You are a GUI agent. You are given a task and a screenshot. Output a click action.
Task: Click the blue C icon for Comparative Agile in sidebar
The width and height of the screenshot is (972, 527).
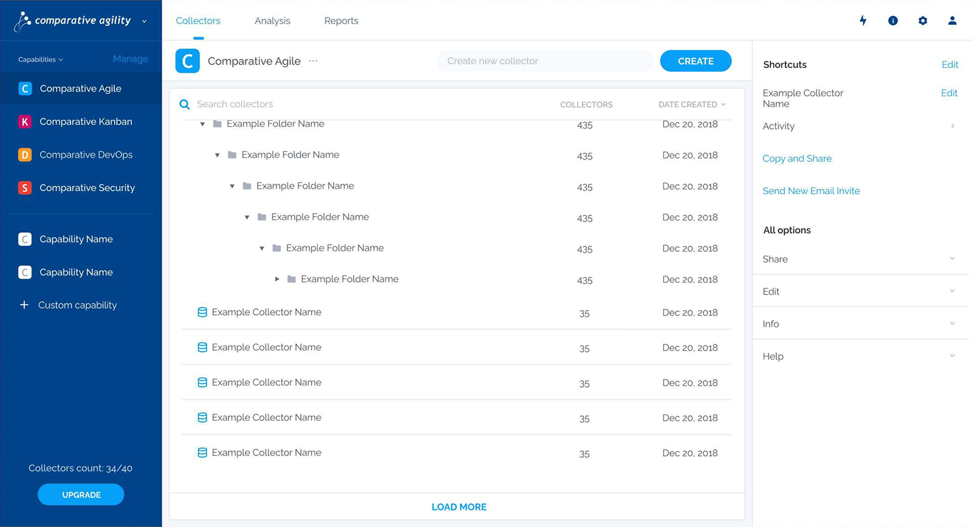click(x=25, y=89)
